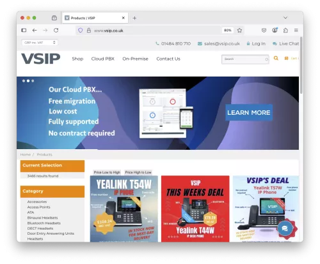Open Pocket save icon in toolbar
This screenshot has width=320, height=264.
coord(264,30)
